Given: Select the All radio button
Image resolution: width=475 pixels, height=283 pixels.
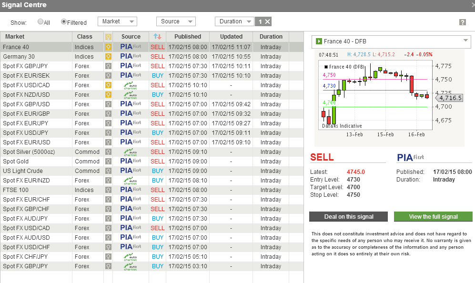Looking at the screenshot, I should (40, 21).
